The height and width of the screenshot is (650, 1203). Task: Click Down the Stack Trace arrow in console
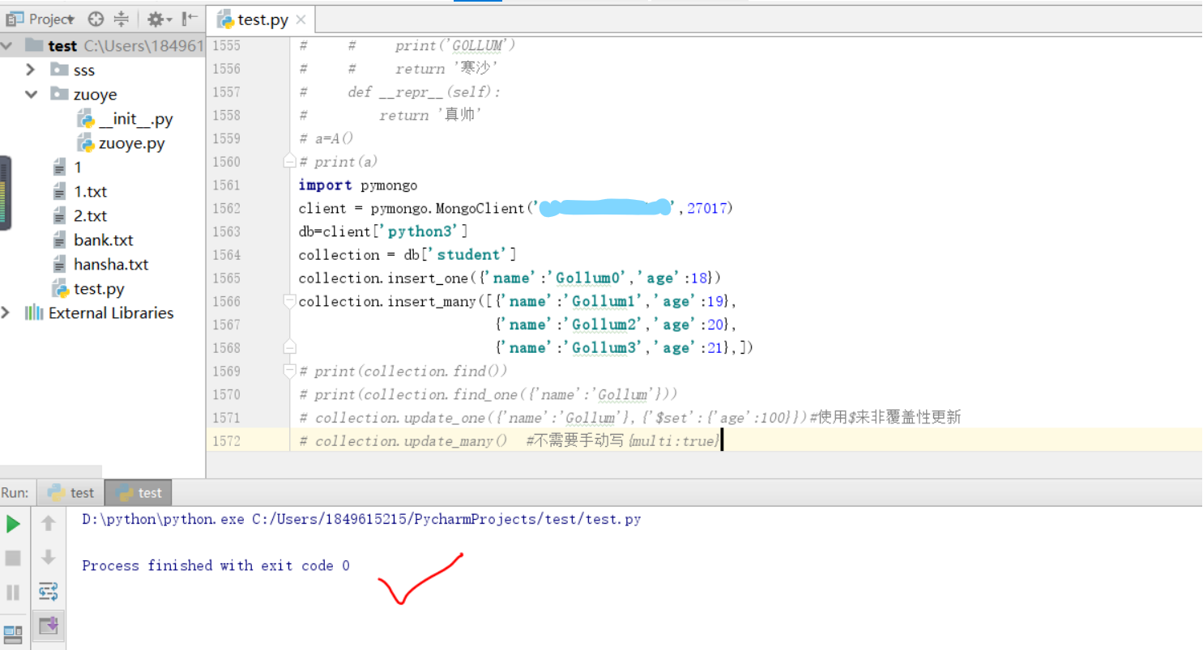tap(48, 557)
